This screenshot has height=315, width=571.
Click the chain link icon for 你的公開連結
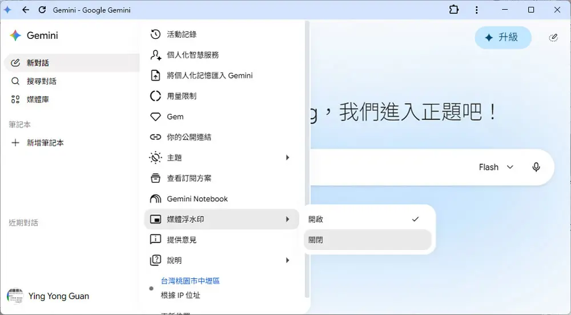click(155, 137)
